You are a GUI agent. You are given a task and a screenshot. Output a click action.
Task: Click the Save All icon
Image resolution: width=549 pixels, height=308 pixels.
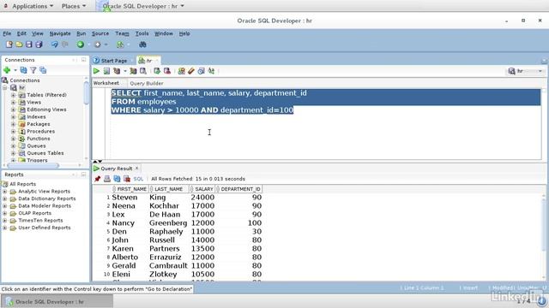[39, 44]
